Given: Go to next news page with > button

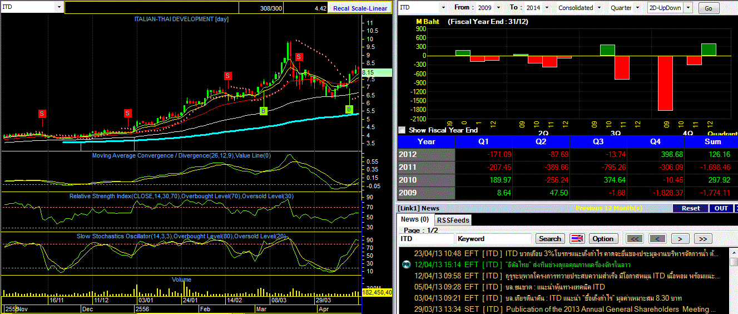Looking at the screenshot, I should point(680,239).
